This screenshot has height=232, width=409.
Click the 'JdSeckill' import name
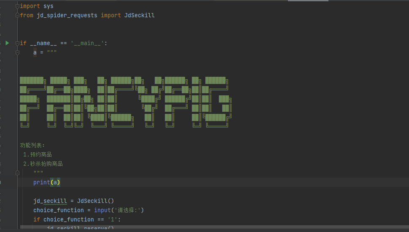click(x=139, y=16)
